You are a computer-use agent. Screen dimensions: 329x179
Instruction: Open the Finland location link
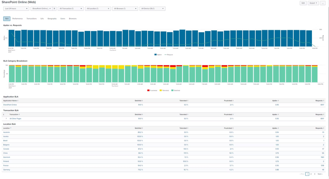coord(6,161)
